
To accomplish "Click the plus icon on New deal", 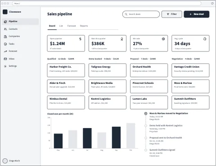I will [x=190, y=14].
